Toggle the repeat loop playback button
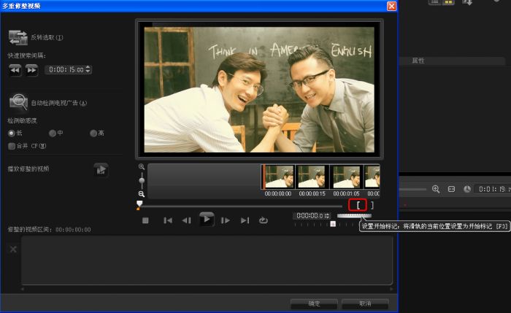511x313 pixels. 263,220
